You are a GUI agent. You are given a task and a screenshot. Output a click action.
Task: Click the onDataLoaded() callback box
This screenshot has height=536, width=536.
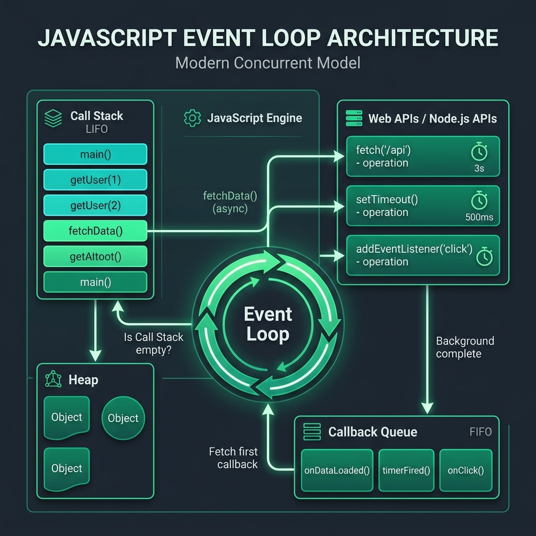point(337,471)
